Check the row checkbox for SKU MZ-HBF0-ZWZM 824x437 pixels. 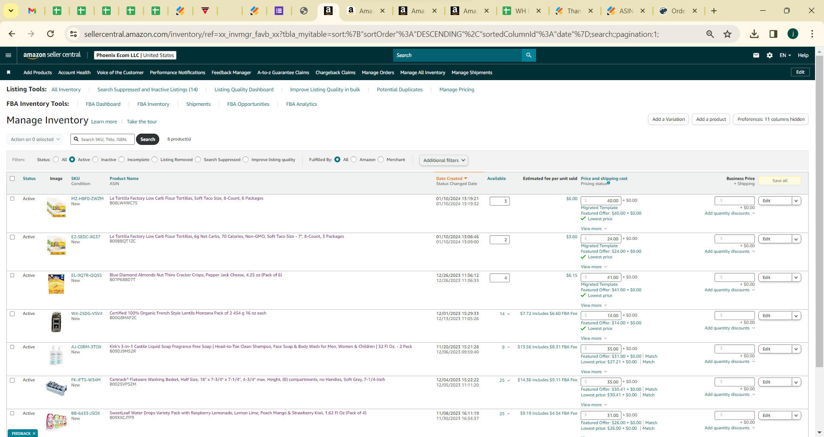12,198
